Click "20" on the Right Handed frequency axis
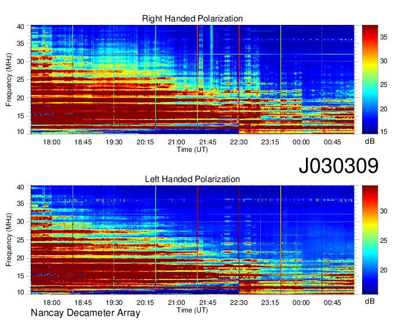 [20, 98]
